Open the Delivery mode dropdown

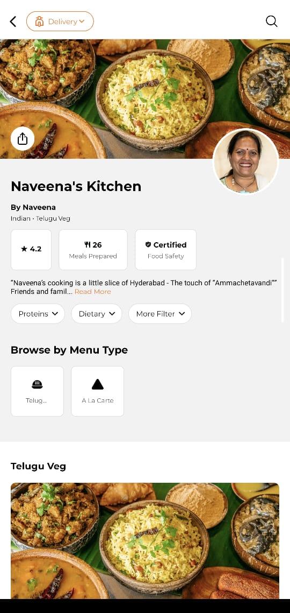click(60, 21)
